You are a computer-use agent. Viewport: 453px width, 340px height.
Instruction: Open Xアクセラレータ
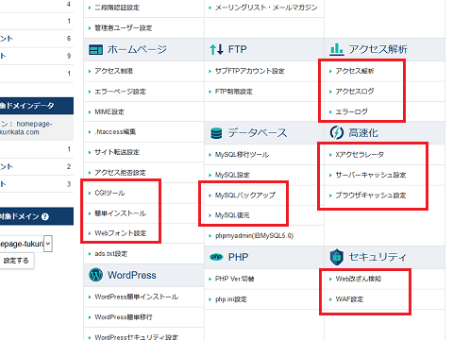pos(360,155)
